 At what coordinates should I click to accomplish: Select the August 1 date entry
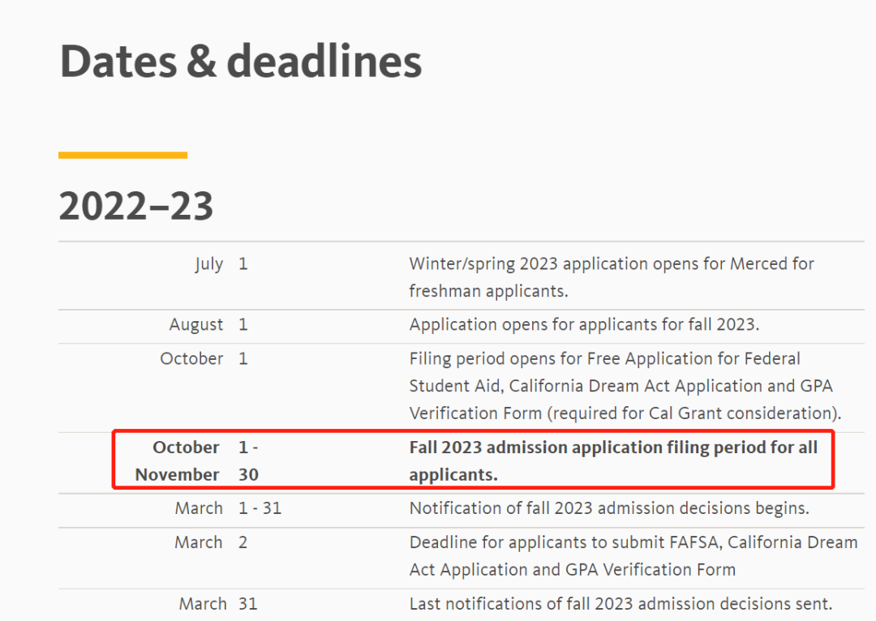click(x=208, y=325)
